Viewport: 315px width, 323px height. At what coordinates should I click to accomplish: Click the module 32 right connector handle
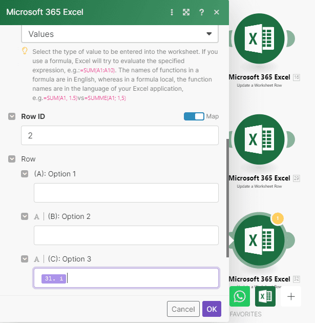290,240
